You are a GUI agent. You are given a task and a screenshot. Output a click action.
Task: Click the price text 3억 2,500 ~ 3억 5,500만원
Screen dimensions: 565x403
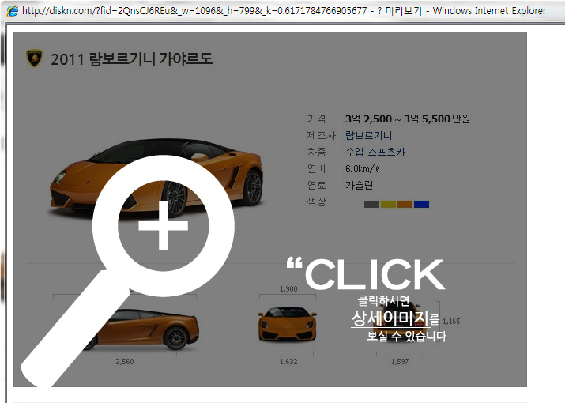point(408,119)
